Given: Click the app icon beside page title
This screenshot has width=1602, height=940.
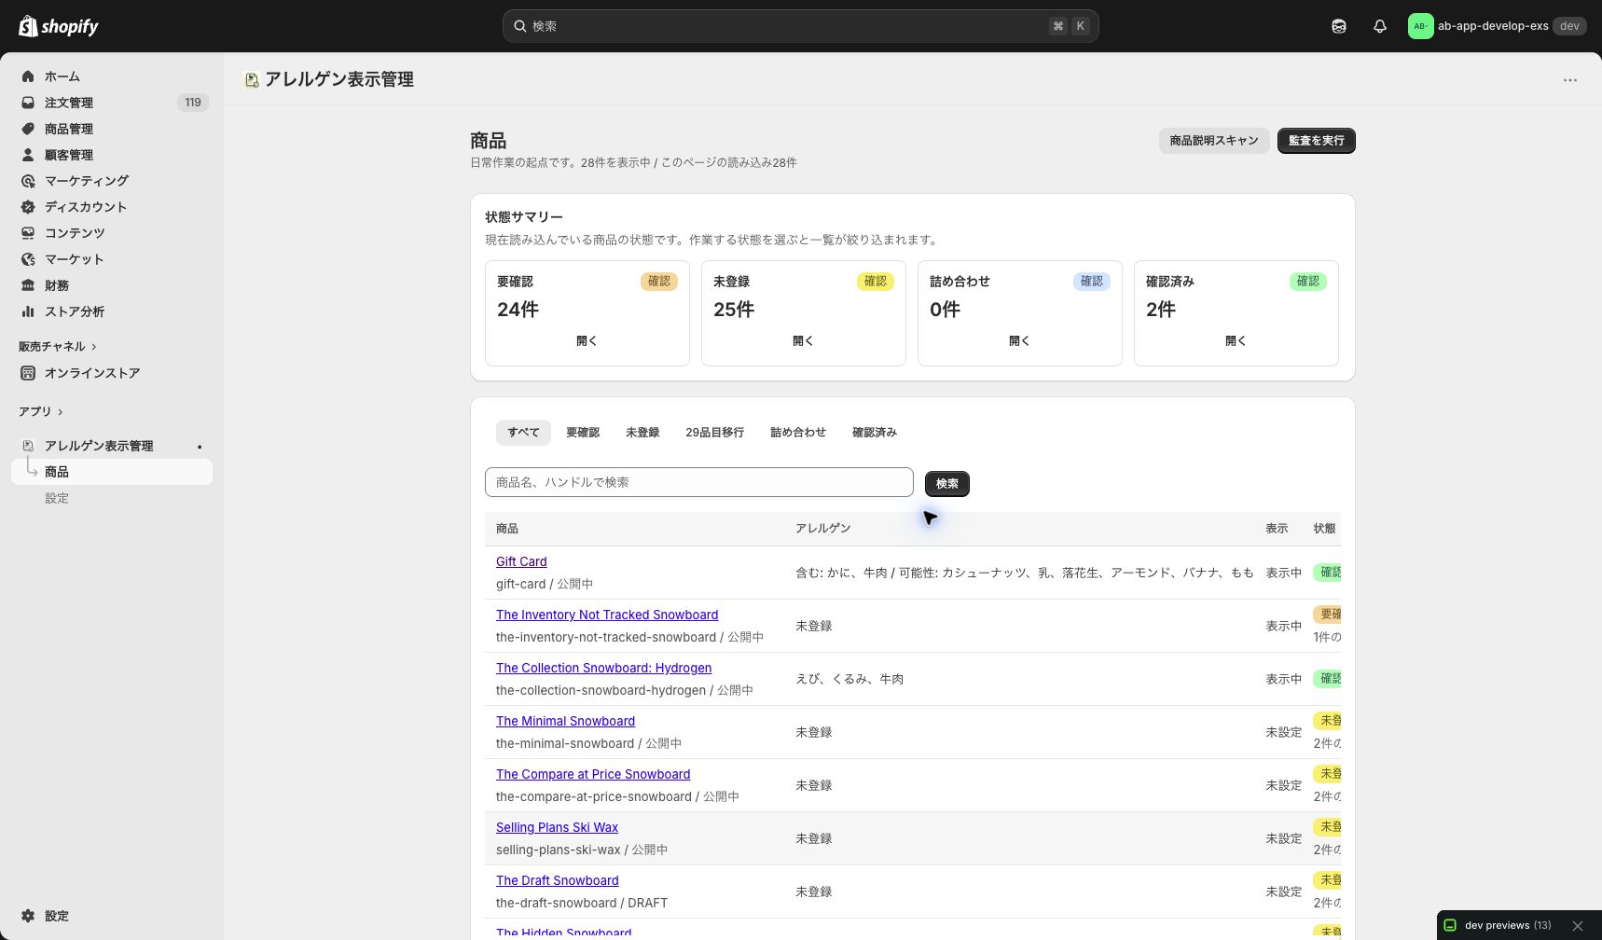Looking at the screenshot, I should [251, 80].
